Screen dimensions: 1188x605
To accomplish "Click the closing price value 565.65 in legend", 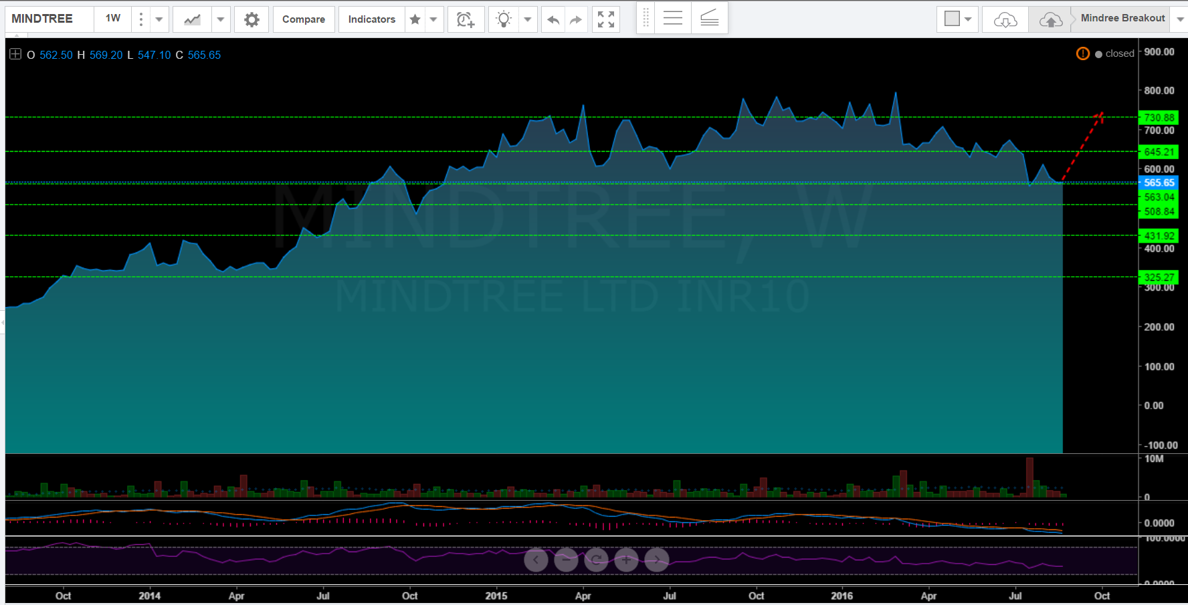I will pos(204,55).
